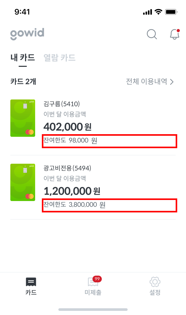
Task: Tap the 광고비전용(5494) card thumbnail
Action: pyautogui.click(x=23, y=182)
